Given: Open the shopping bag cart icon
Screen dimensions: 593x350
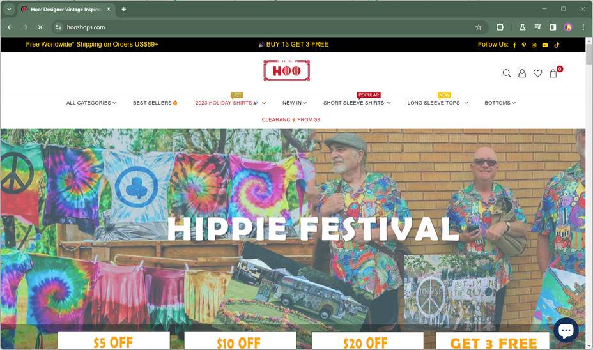Looking at the screenshot, I should [553, 73].
